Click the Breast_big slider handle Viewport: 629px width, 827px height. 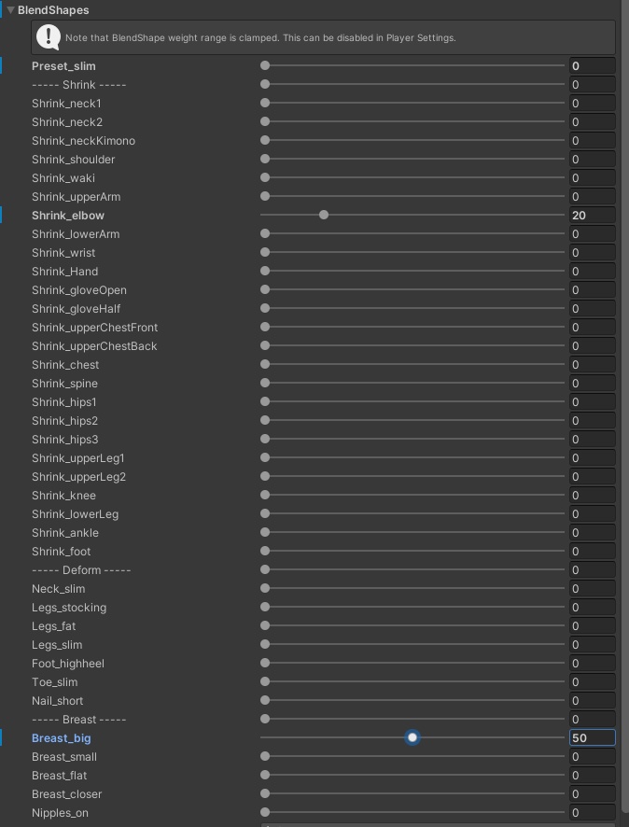tap(412, 737)
